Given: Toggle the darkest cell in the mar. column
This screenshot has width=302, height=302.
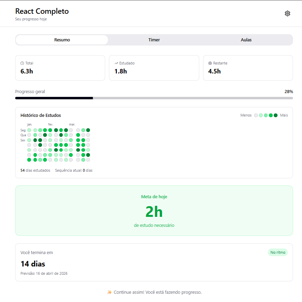Looking at the screenshot, I should tap(88, 130).
